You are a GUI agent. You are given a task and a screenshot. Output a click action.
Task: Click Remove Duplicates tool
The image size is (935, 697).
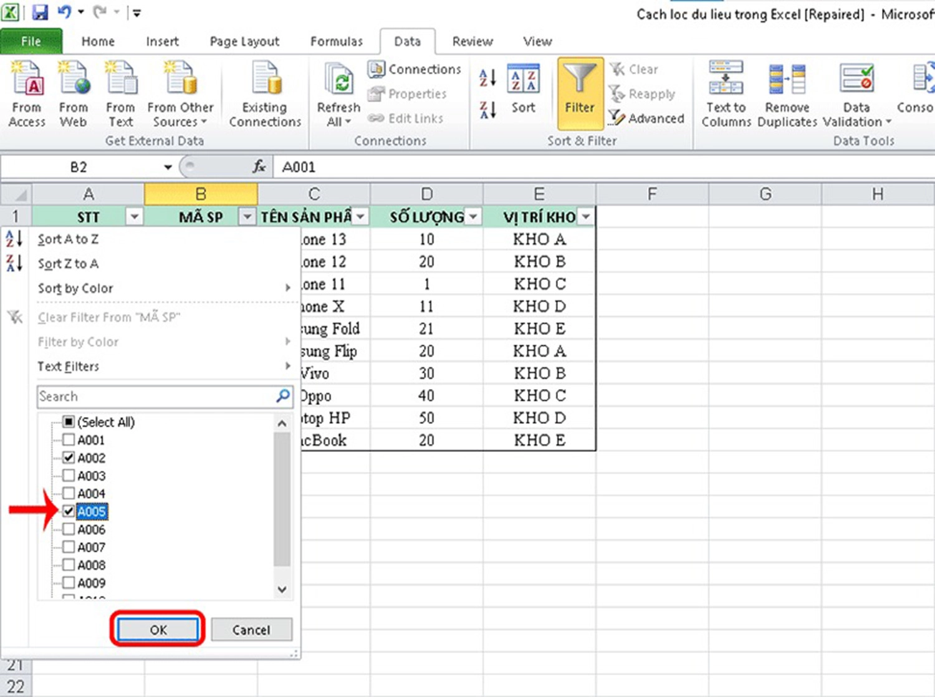[787, 94]
